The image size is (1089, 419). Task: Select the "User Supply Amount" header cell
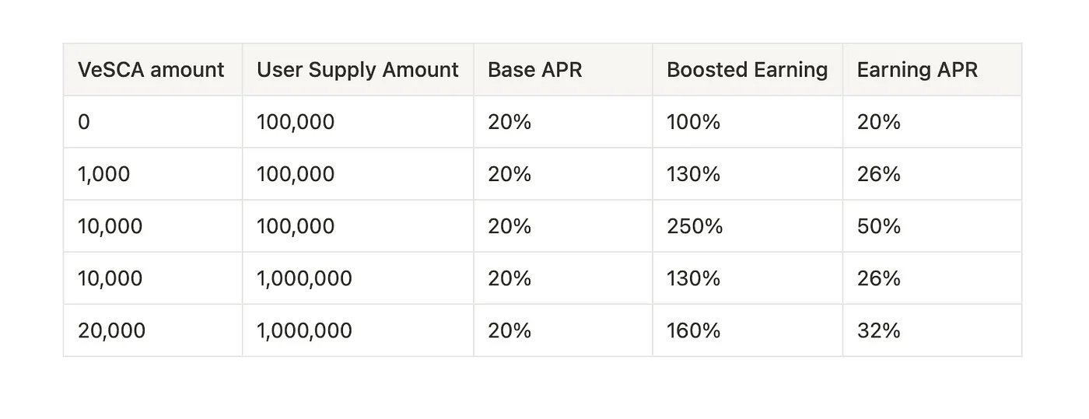point(357,70)
